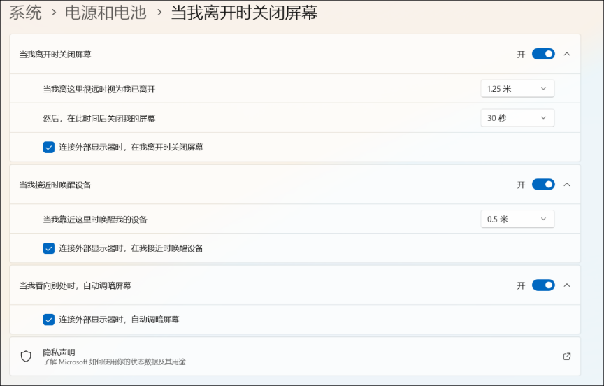The width and height of the screenshot is (604, 386).
Task: Collapse the 当我接近时唤醒设备 section chevron
Action: point(567,185)
